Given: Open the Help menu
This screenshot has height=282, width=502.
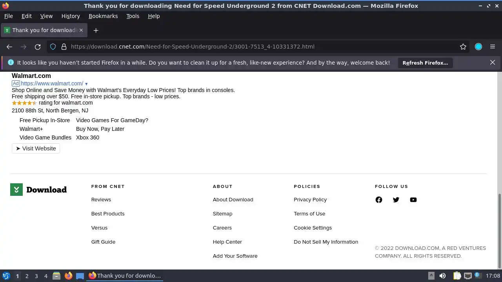Looking at the screenshot, I should [154, 16].
